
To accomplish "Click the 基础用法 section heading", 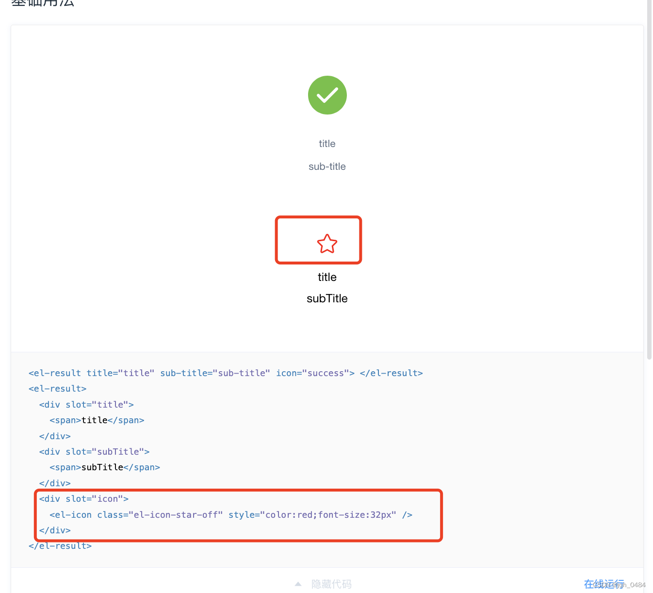I will 43,4.
